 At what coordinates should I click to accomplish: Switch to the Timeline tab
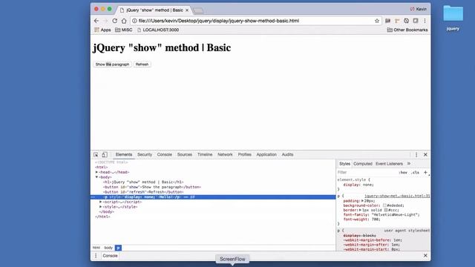pyautogui.click(x=205, y=154)
